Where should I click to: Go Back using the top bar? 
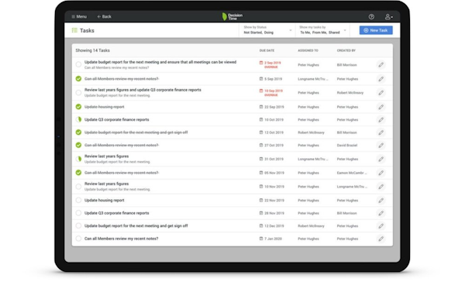point(104,16)
